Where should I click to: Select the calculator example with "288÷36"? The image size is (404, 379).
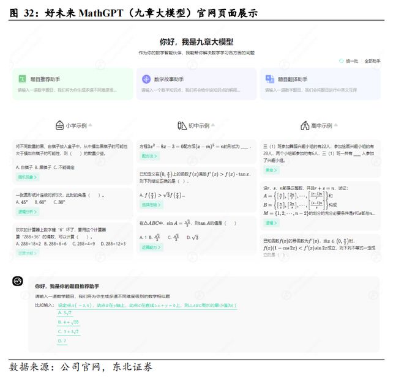point(73,241)
